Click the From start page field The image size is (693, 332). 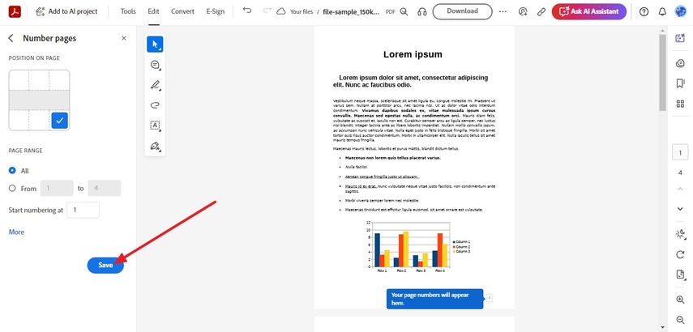[x=57, y=188]
